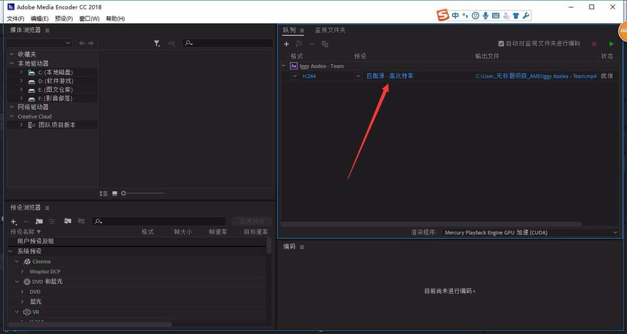The width and height of the screenshot is (627, 334).
Task: Click the Delete Preset minus icon
Action: click(26, 221)
